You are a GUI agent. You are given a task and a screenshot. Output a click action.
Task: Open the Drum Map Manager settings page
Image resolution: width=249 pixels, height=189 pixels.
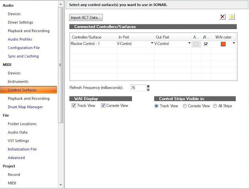[x=25, y=107]
